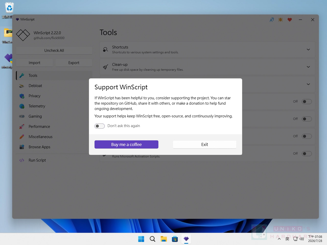Open File Explorer from the taskbar

[x=164, y=239]
